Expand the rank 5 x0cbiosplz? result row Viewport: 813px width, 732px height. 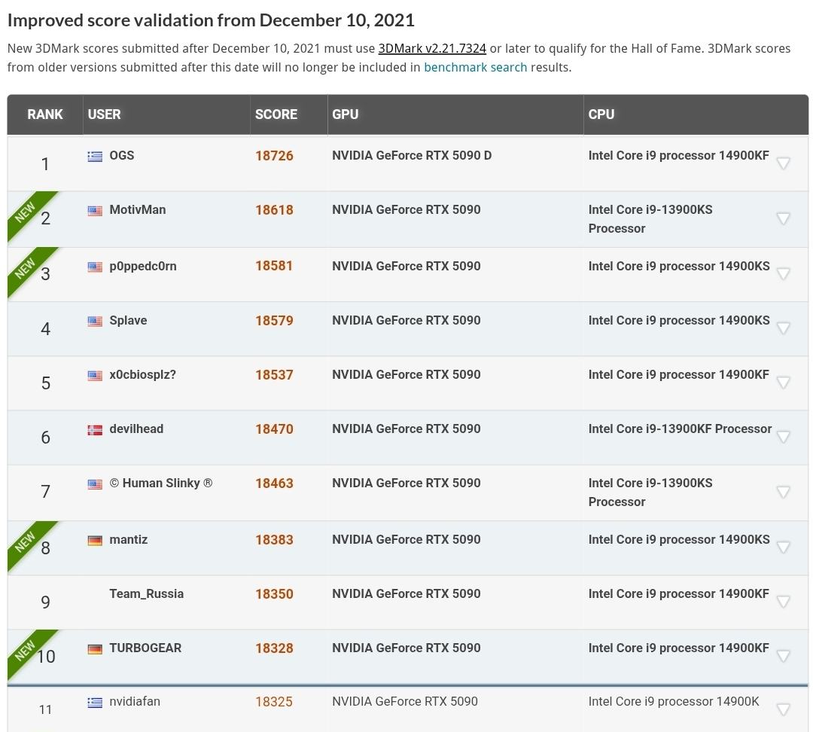[x=783, y=383]
